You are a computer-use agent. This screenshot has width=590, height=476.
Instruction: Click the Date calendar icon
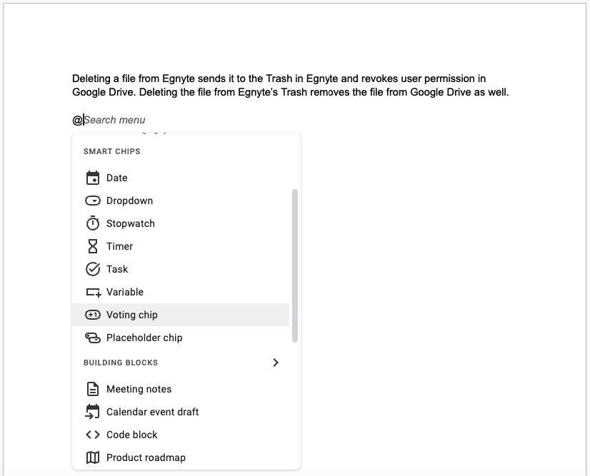pos(93,178)
